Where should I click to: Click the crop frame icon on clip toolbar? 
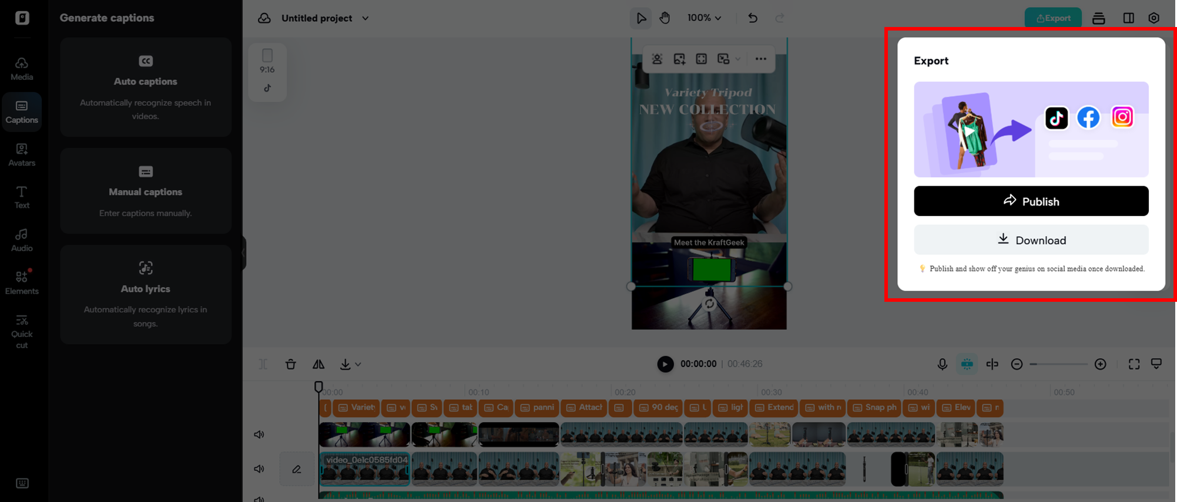tap(701, 59)
